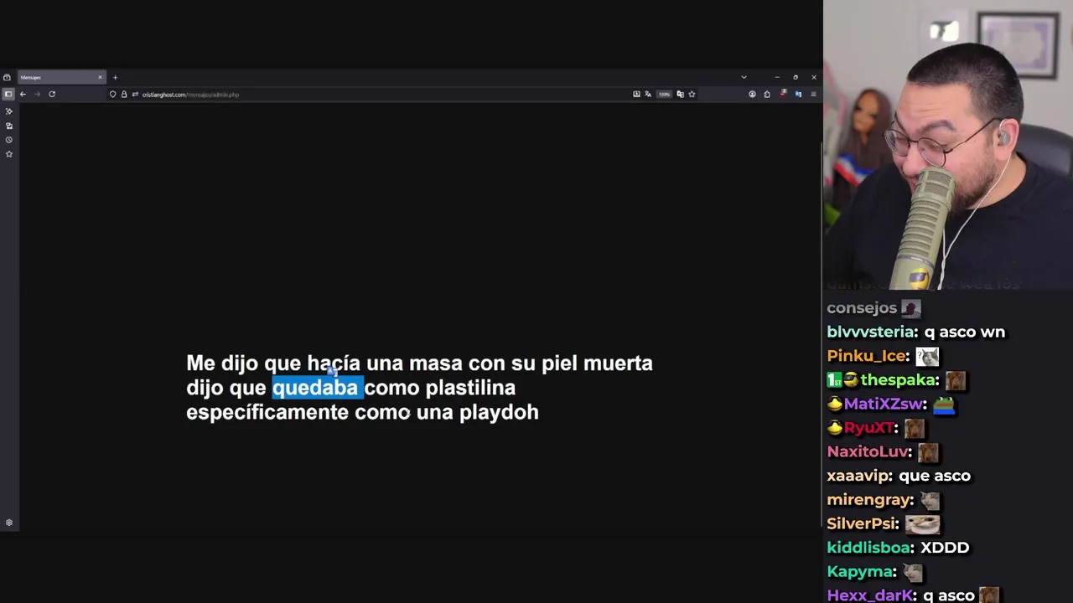Click chat username Hexx_darK
Image resolution: width=1073 pixels, height=603 pixels.
tap(871, 595)
